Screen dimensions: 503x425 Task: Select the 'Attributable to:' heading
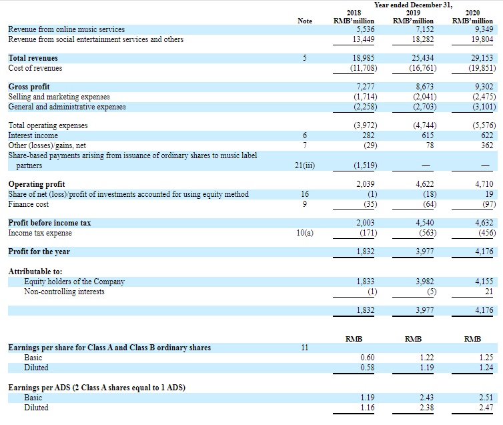coord(35,272)
